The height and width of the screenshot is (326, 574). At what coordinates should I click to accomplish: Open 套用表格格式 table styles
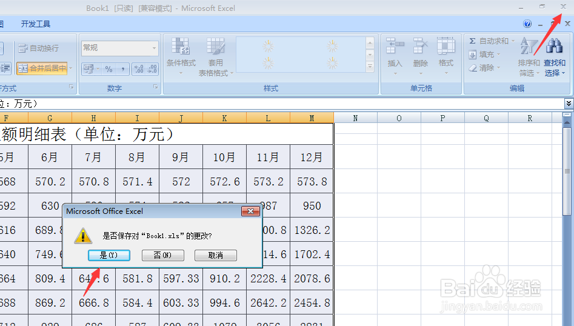pyautogui.click(x=216, y=57)
